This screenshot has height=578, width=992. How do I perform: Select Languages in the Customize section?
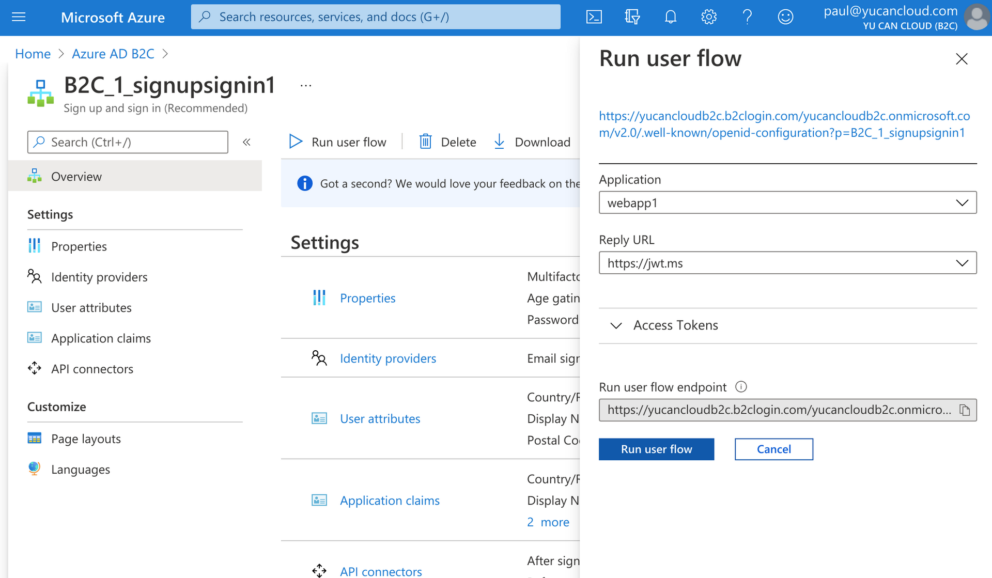81,469
